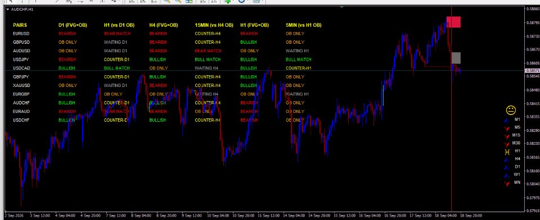Click the 0.58860 price scale label
The height and width of the screenshot is (220, 540).
pyautogui.click(x=533, y=10)
